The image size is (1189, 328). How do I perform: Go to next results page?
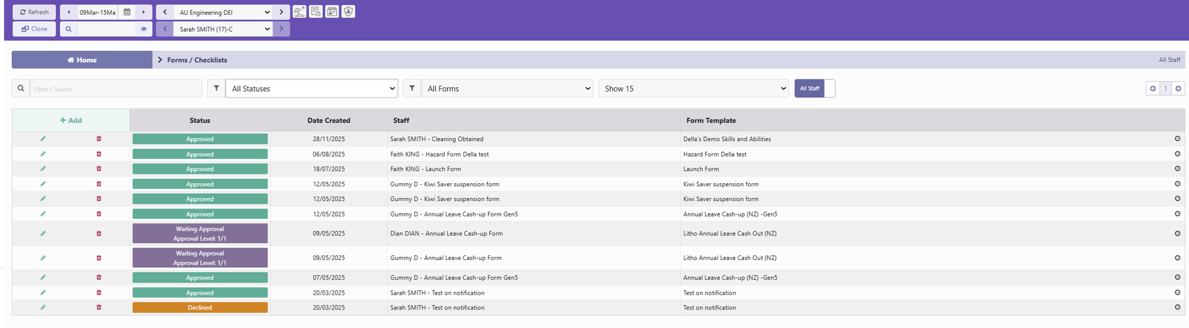coord(1178,88)
